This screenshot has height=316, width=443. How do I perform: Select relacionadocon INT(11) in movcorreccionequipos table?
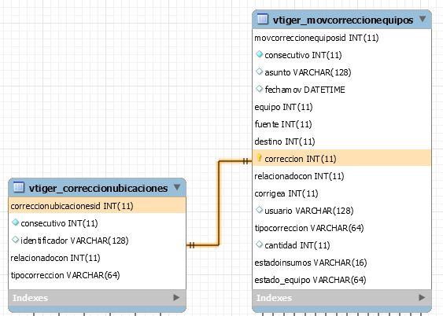(341, 176)
